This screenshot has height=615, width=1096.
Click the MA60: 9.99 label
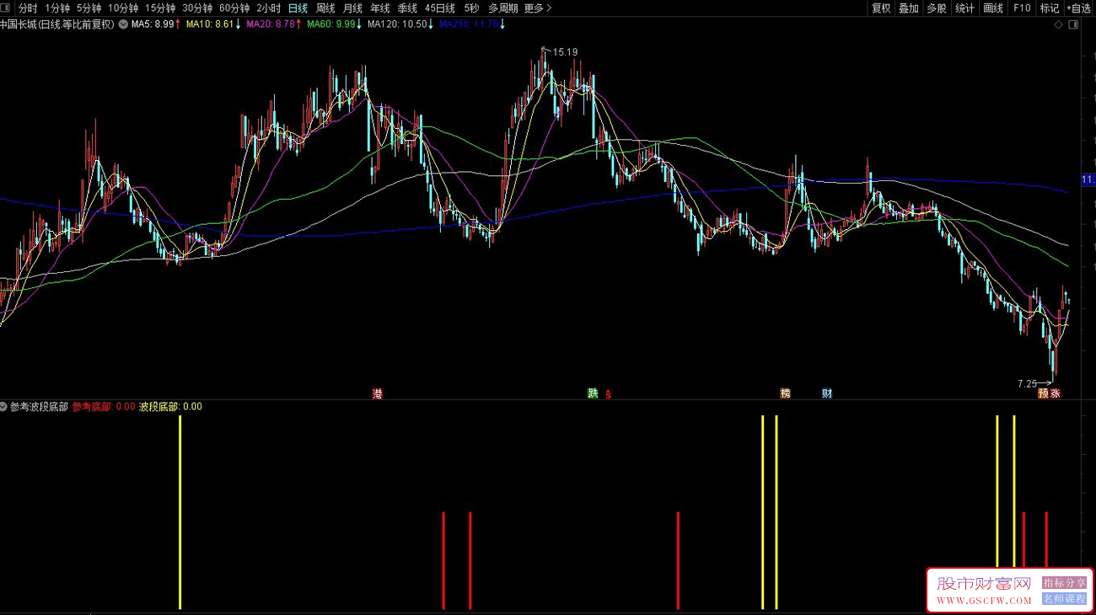tap(334, 24)
